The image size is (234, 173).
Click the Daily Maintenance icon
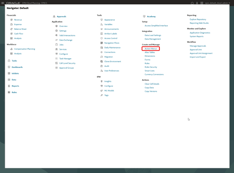pyautogui.click(x=102, y=48)
